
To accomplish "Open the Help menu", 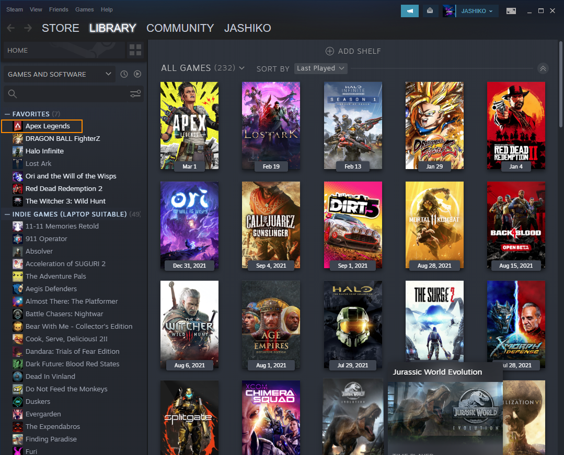I will tap(107, 9).
